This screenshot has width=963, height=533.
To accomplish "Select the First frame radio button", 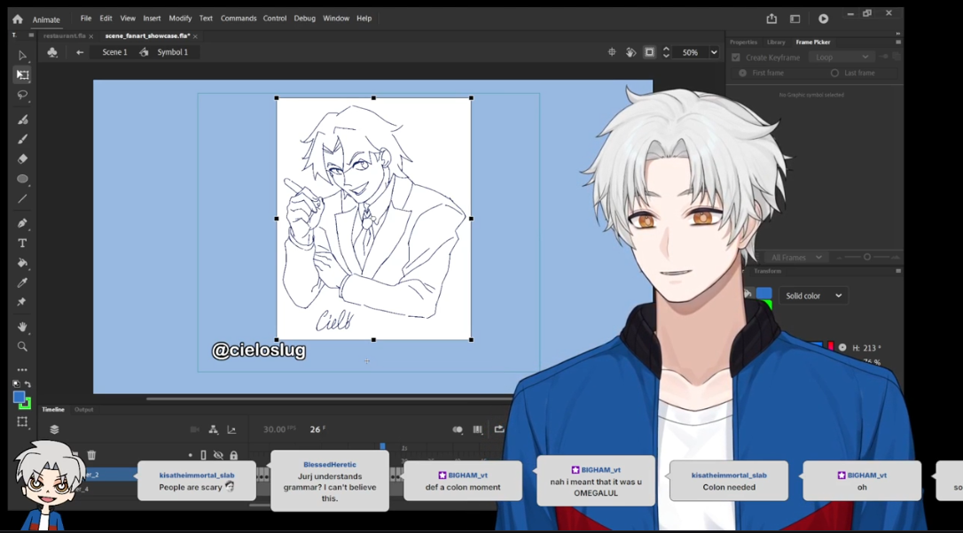I will (x=742, y=73).
